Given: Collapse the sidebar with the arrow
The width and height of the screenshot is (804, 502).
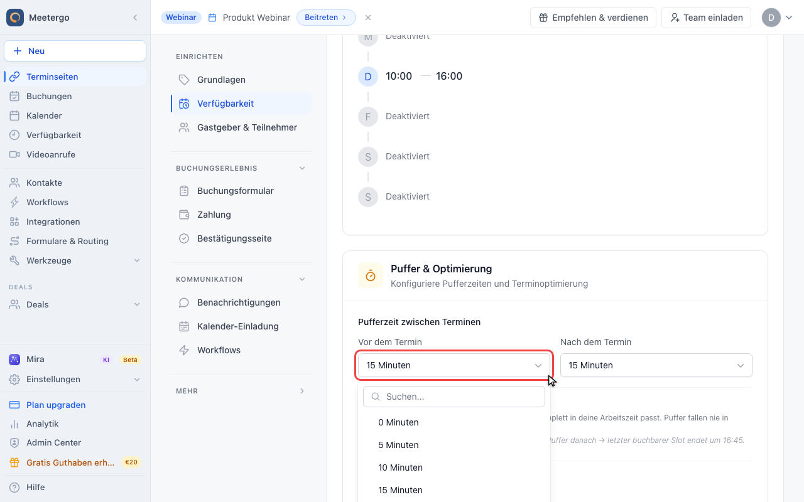Looking at the screenshot, I should click(135, 18).
